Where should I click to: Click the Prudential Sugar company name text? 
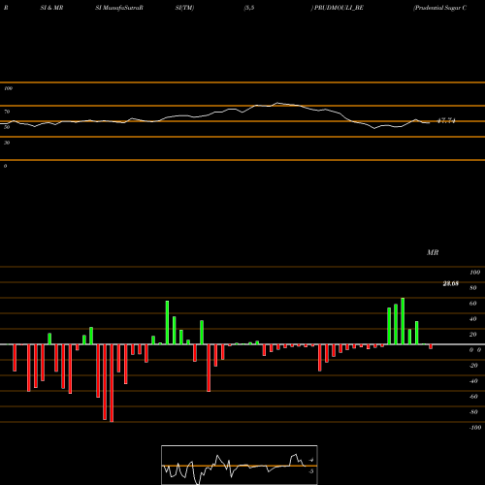click(x=440, y=8)
